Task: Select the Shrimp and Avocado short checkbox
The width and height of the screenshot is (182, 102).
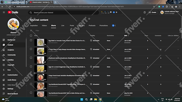Action: 31,93
